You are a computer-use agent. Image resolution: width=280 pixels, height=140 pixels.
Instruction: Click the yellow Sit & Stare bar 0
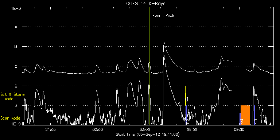pyautogui.click(x=185, y=96)
